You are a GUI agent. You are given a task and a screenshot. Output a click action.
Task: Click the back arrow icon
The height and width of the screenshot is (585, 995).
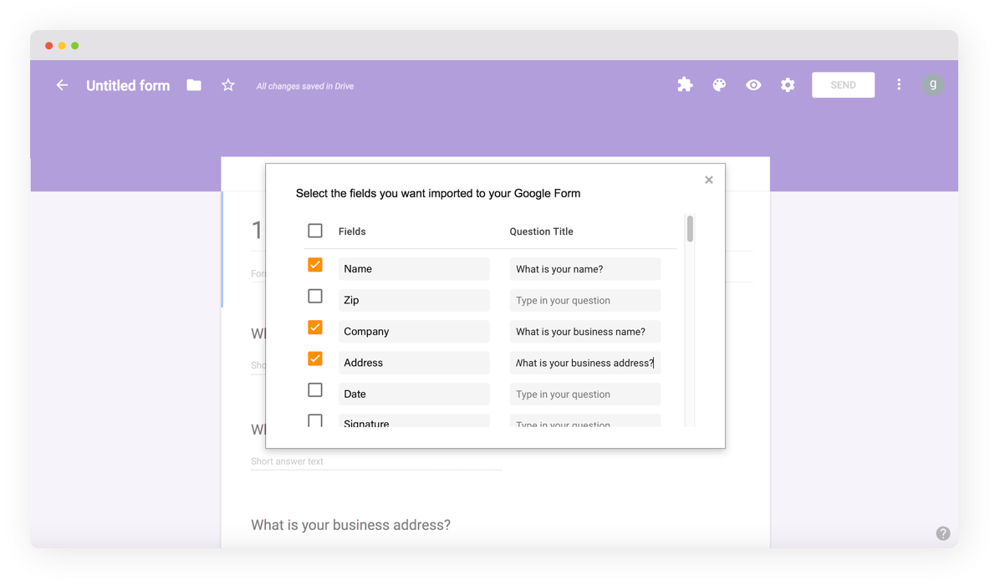tap(62, 85)
